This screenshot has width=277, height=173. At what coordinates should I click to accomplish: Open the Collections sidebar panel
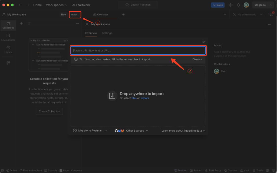point(8,25)
